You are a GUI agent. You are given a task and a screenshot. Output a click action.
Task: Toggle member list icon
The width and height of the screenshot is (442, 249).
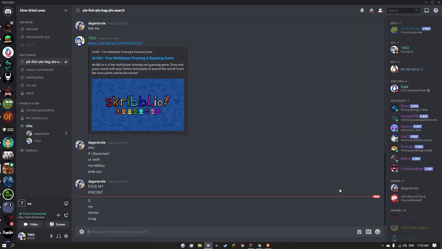tap(380, 10)
